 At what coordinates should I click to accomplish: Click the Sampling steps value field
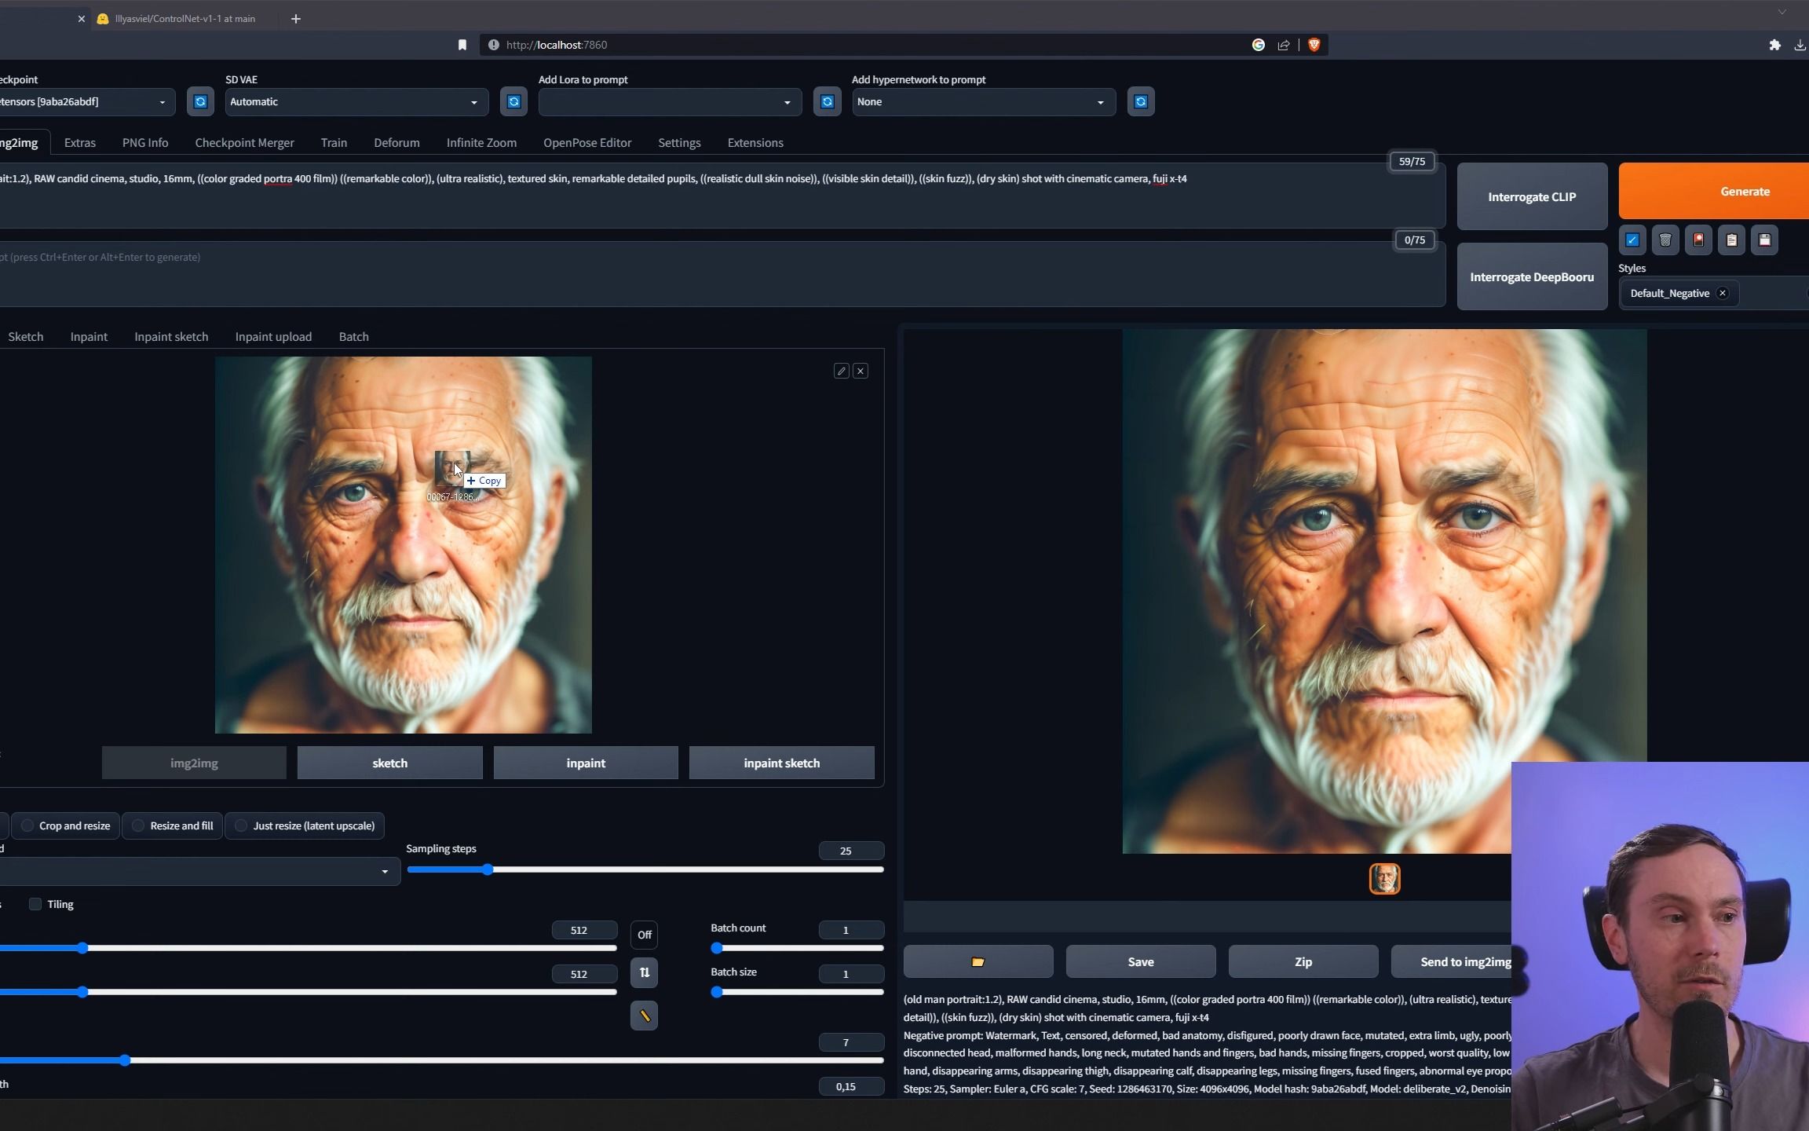tap(851, 851)
